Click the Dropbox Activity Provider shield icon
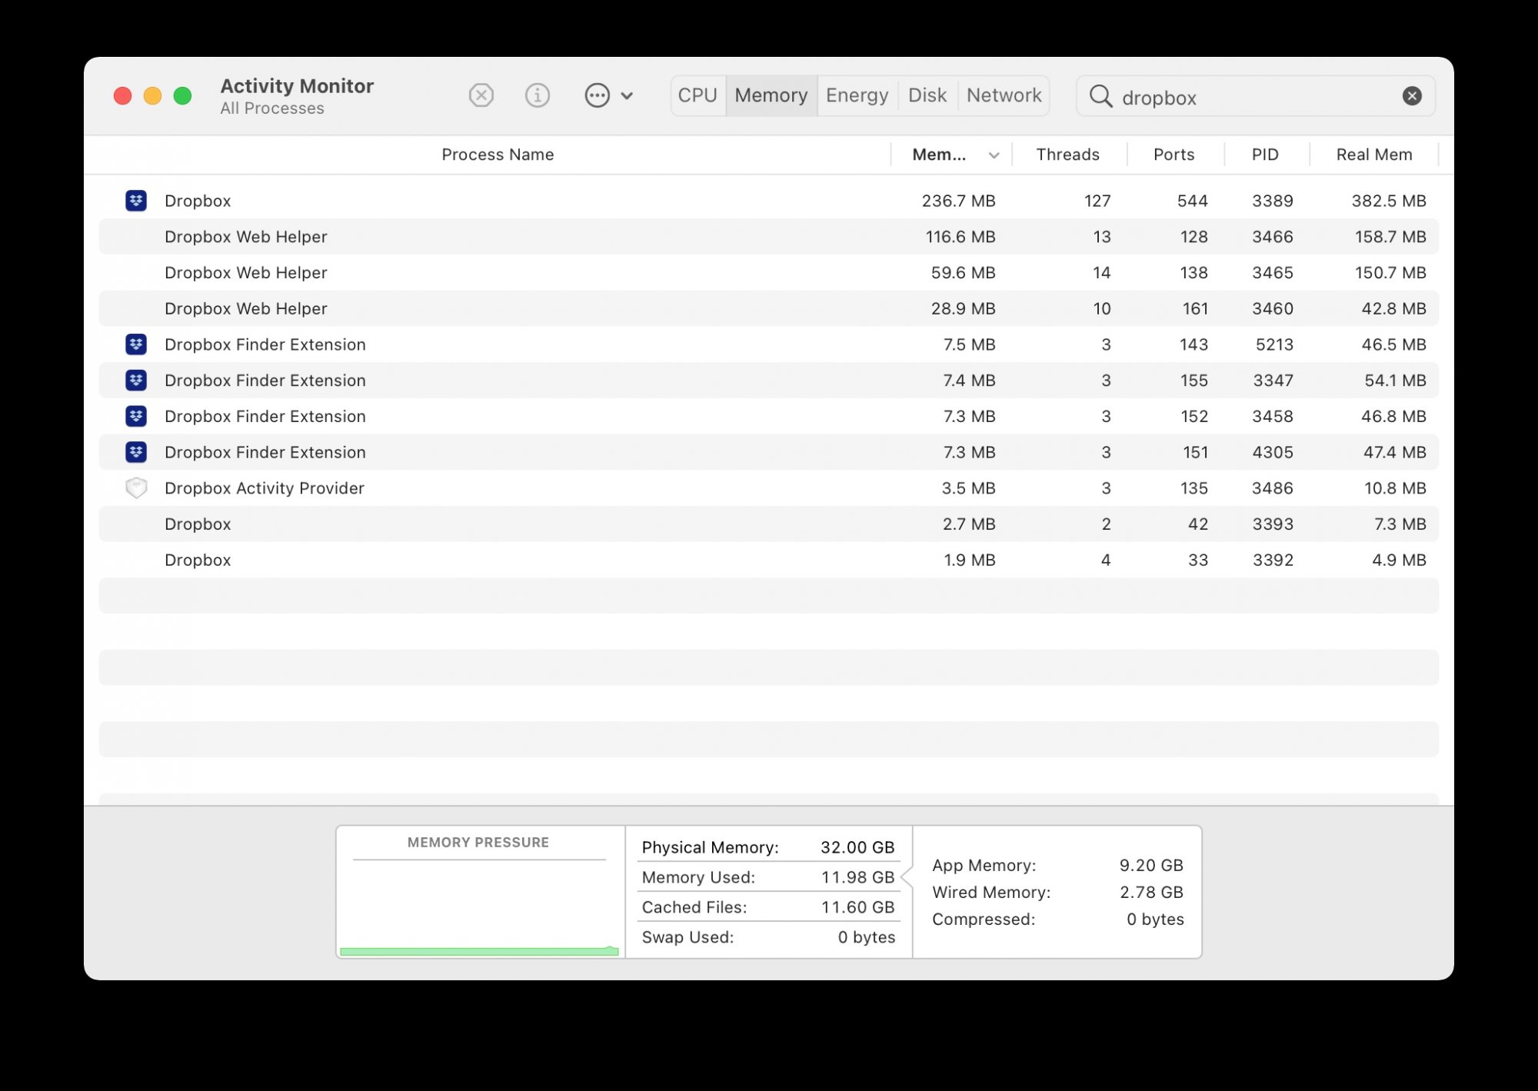Image resolution: width=1538 pixels, height=1091 pixels. 136,488
